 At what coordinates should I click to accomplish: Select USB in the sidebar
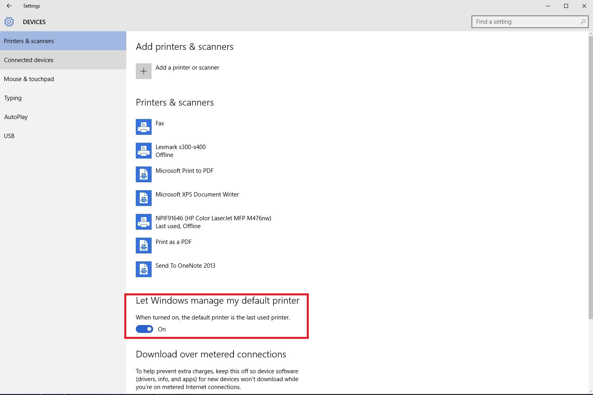pyautogui.click(x=9, y=136)
